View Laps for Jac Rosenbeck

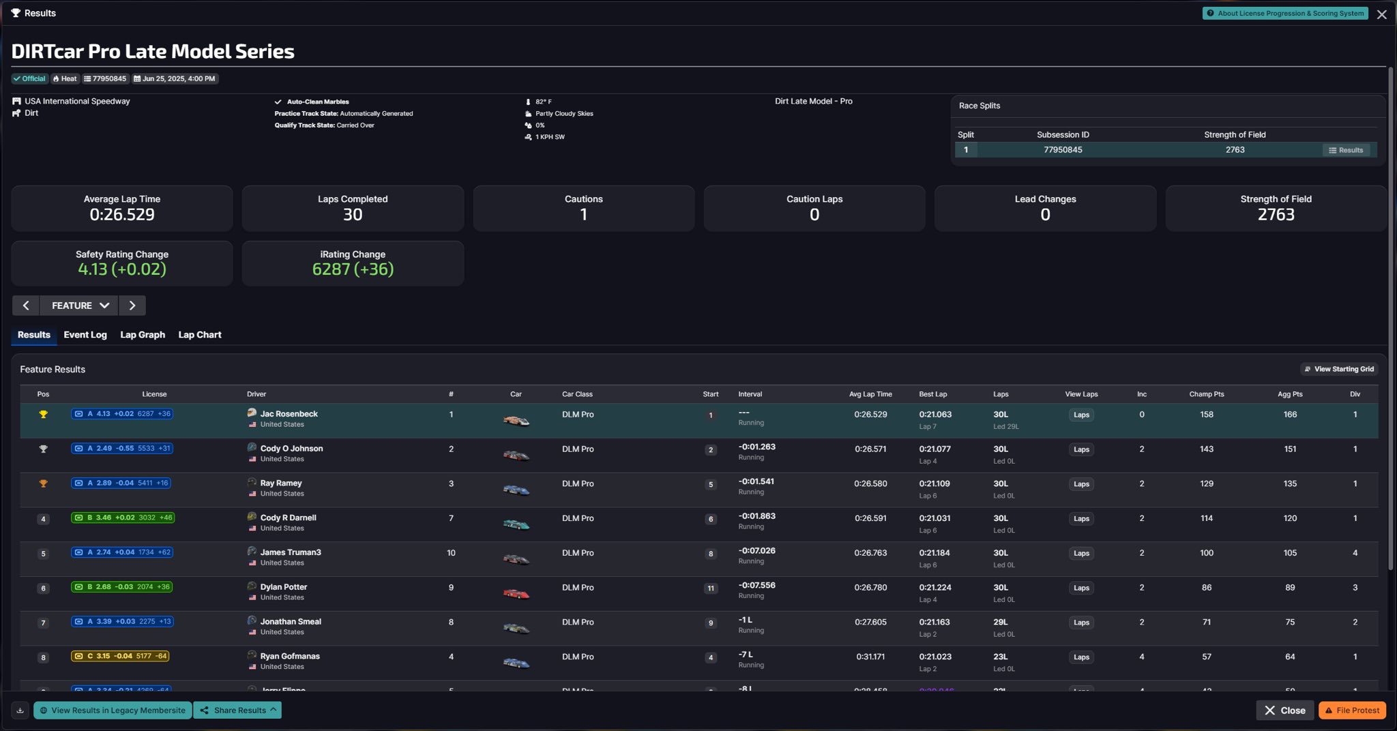[x=1081, y=415]
